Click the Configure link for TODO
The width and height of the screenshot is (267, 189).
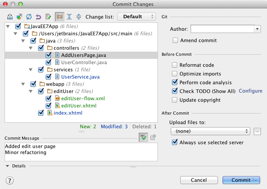point(251,91)
